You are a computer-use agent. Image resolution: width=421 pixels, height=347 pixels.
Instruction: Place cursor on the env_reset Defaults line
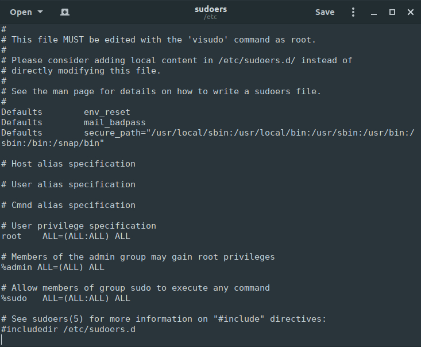(107, 112)
